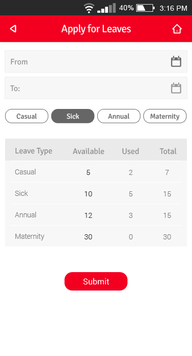The image size is (192, 356).
Task: Go to home via house icon
Action: [x=177, y=29]
